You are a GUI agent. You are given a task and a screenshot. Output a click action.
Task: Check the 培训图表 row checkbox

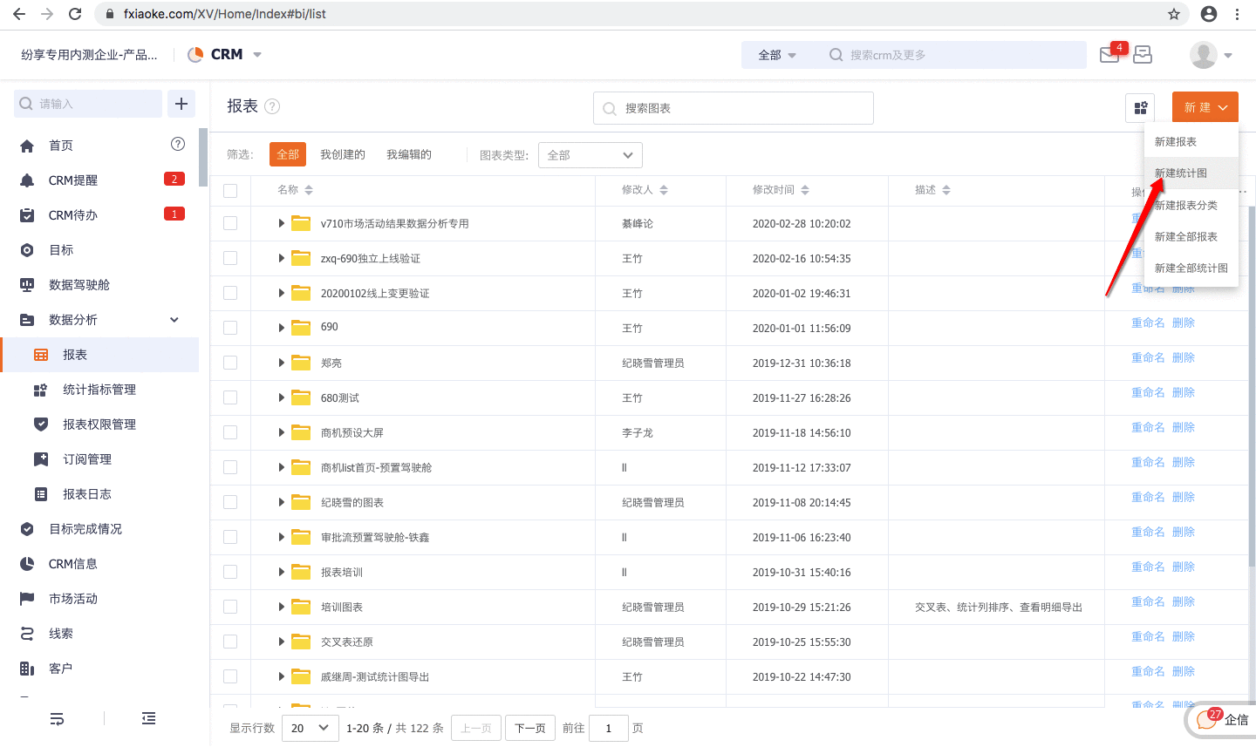[x=230, y=607]
